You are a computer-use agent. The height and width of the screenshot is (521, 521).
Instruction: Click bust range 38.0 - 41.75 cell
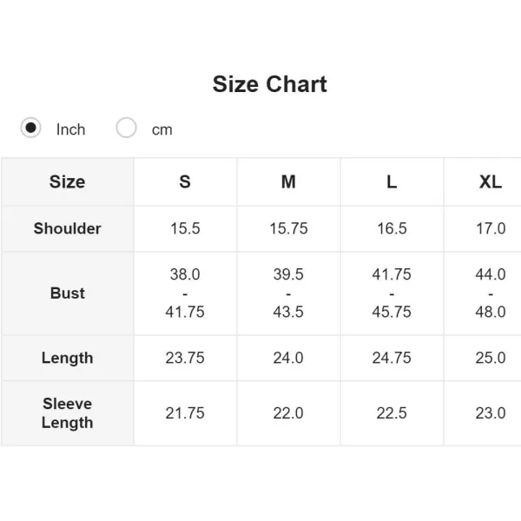[185, 293]
